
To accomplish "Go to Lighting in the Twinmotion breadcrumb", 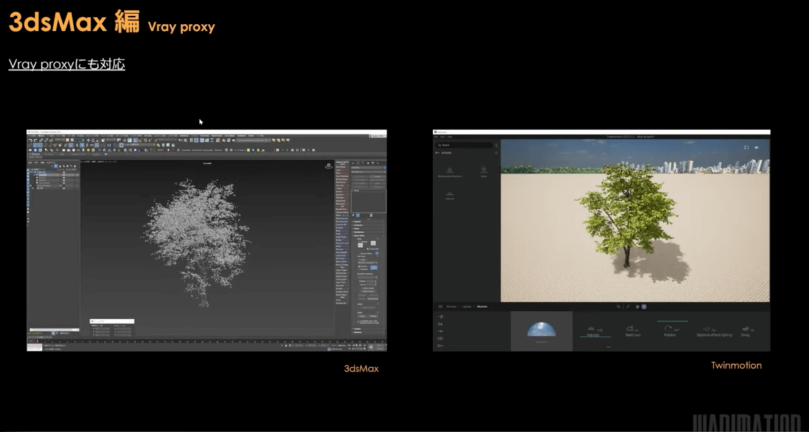I will (x=467, y=306).
